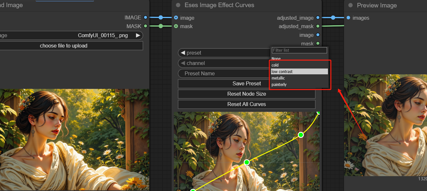
Task: Click the Load Image preview picture
Action: tap(74, 140)
